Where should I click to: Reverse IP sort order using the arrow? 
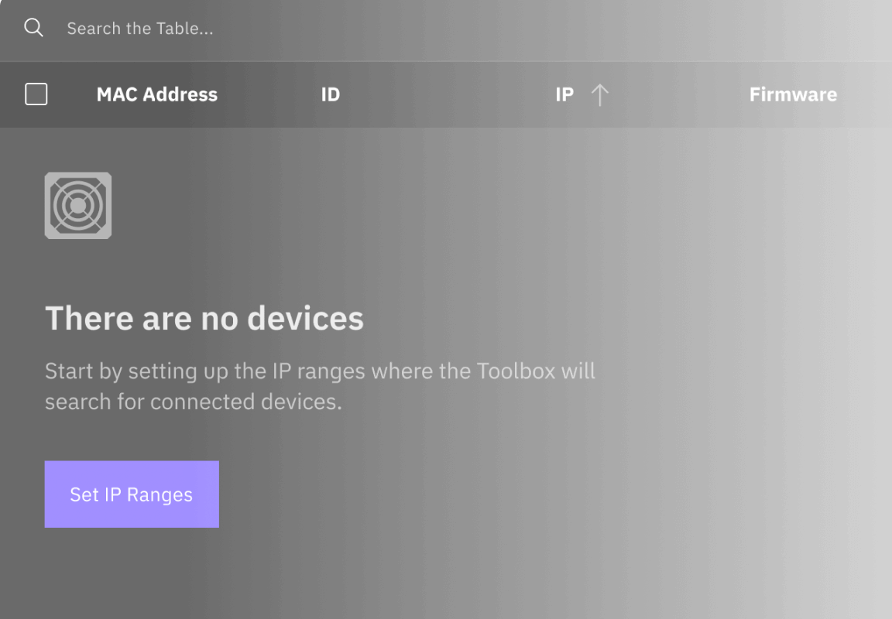pyautogui.click(x=599, y=95)
